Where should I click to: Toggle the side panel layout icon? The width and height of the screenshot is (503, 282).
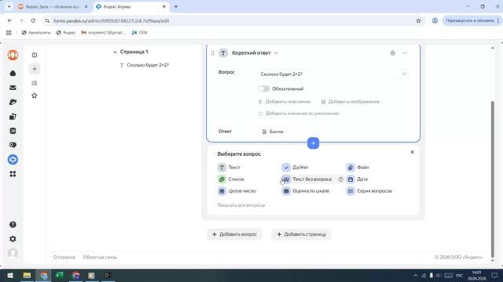coord(35,55)
